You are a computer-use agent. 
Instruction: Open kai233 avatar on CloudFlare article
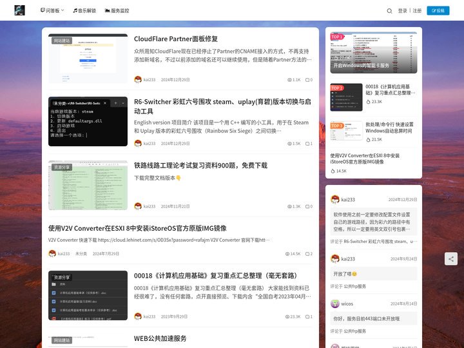click(138, 80)
